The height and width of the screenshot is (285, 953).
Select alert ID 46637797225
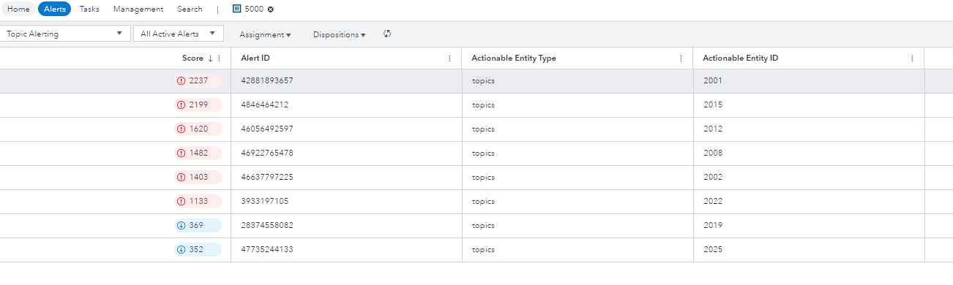click(x=266, y=178)
